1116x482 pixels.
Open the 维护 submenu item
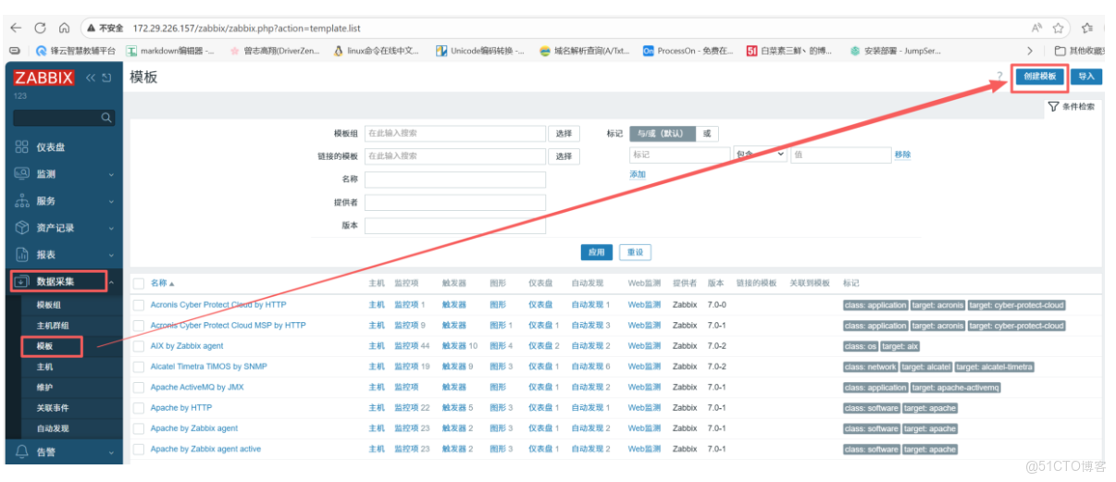pyautogui.click(x=44, y=388)
